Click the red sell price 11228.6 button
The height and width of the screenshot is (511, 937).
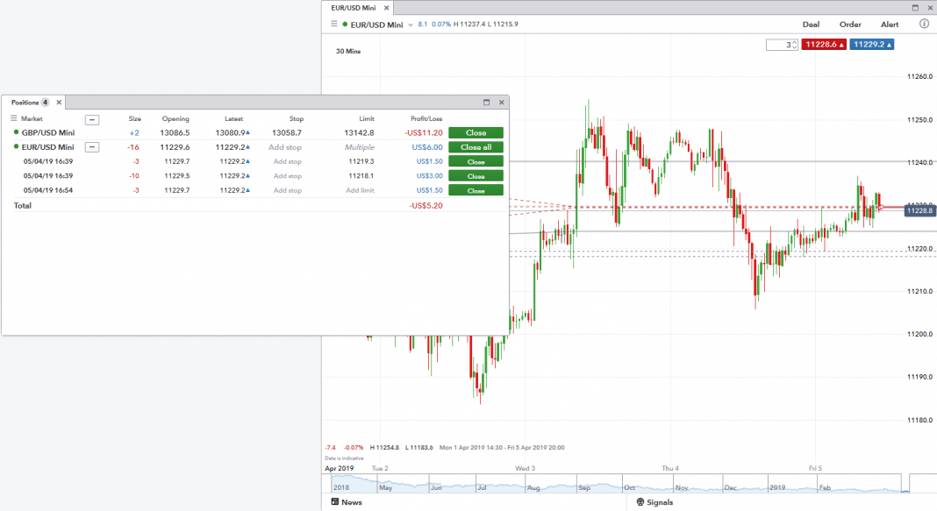pyautogui.click(x=825, y=45)
